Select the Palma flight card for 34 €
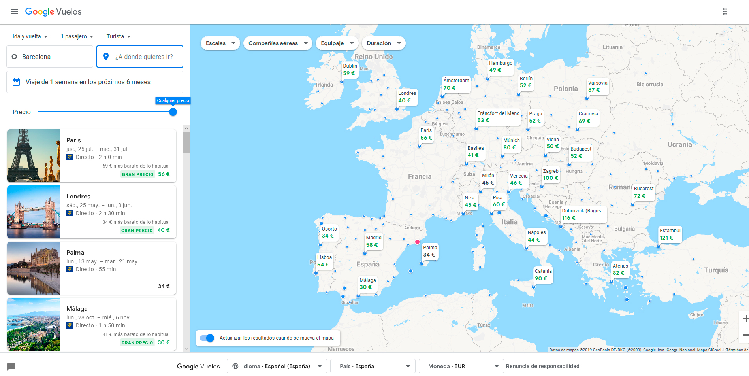Viewport: 749px width, 376px height. pyautogui.click(x=92, y=268)
